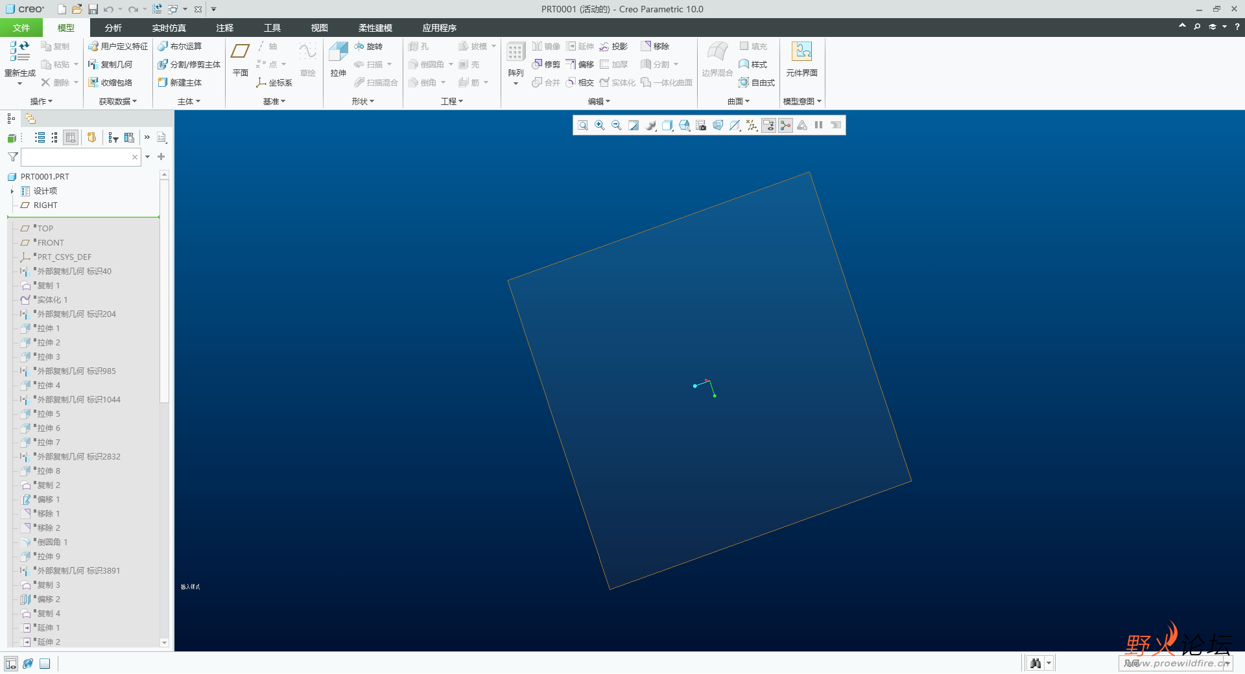Click the Regenerate (重新生成) icon
1245x674 pixels.
click(x=20, y=51)
